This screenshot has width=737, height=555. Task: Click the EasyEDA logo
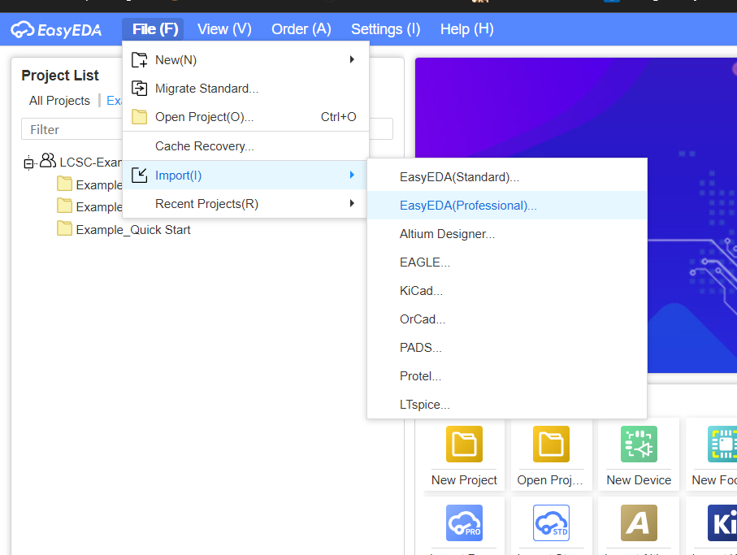[x=56, y=29]
